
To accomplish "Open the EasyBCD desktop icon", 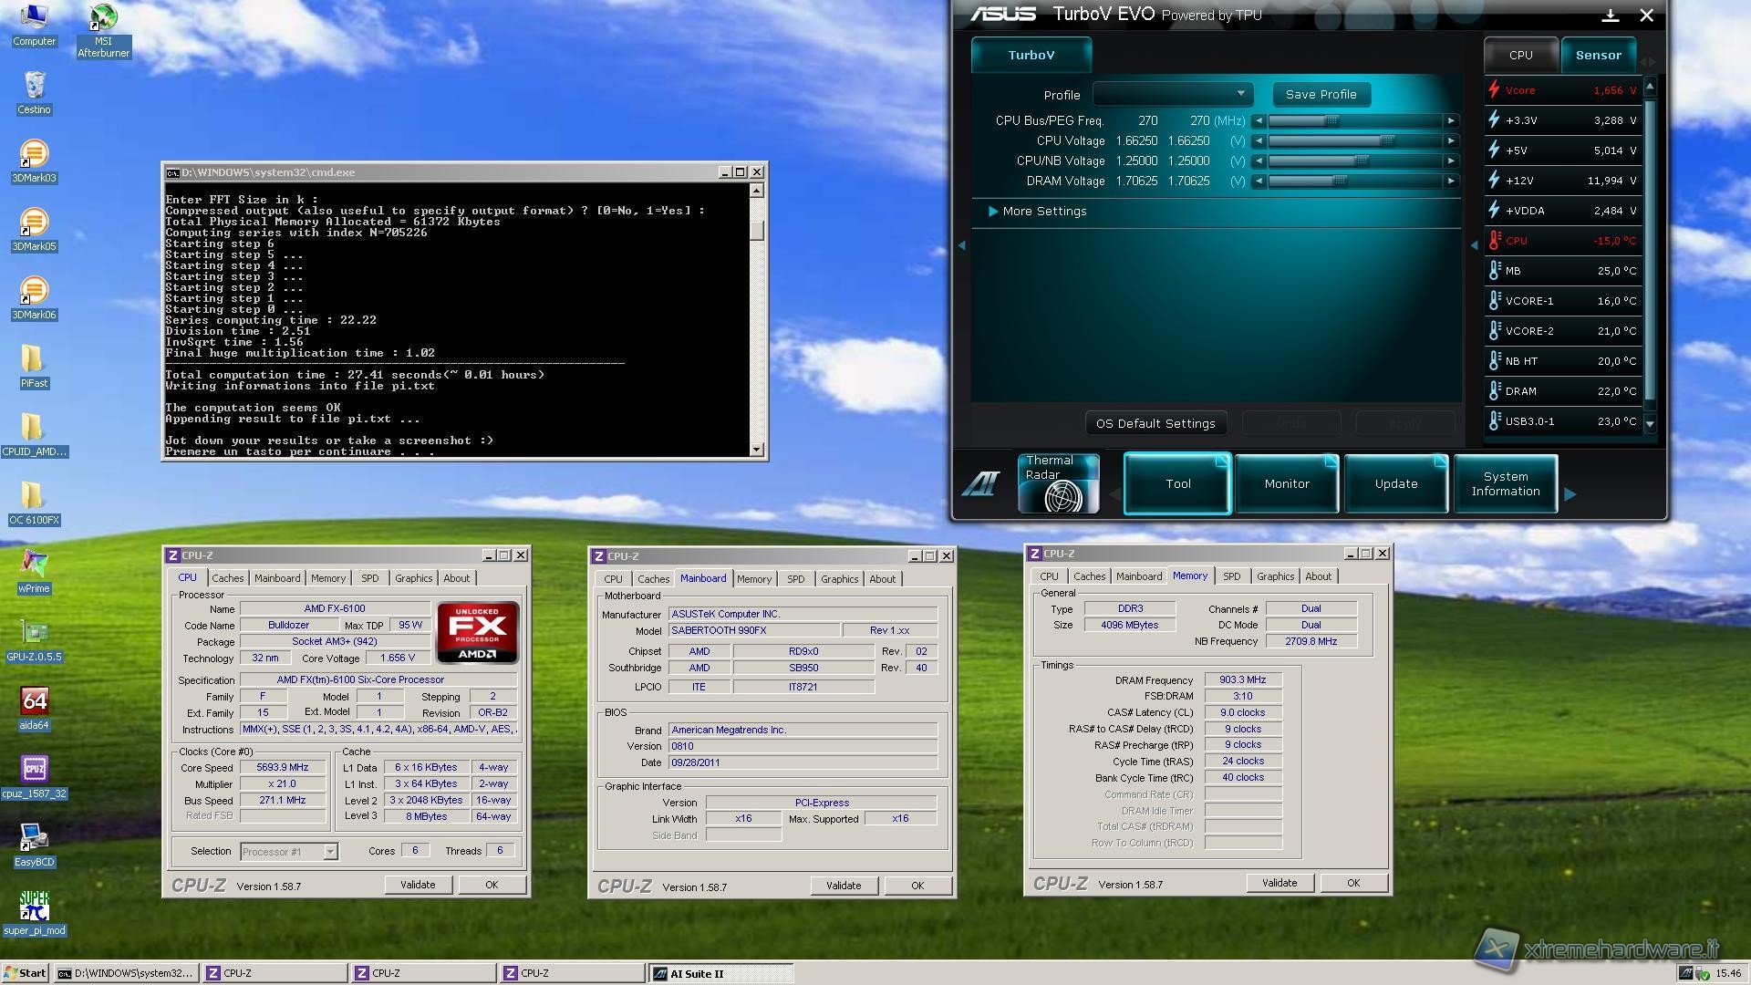I will pos(34,839).
